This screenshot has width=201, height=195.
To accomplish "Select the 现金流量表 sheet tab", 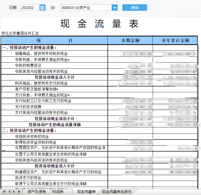I will click(86, 192).
